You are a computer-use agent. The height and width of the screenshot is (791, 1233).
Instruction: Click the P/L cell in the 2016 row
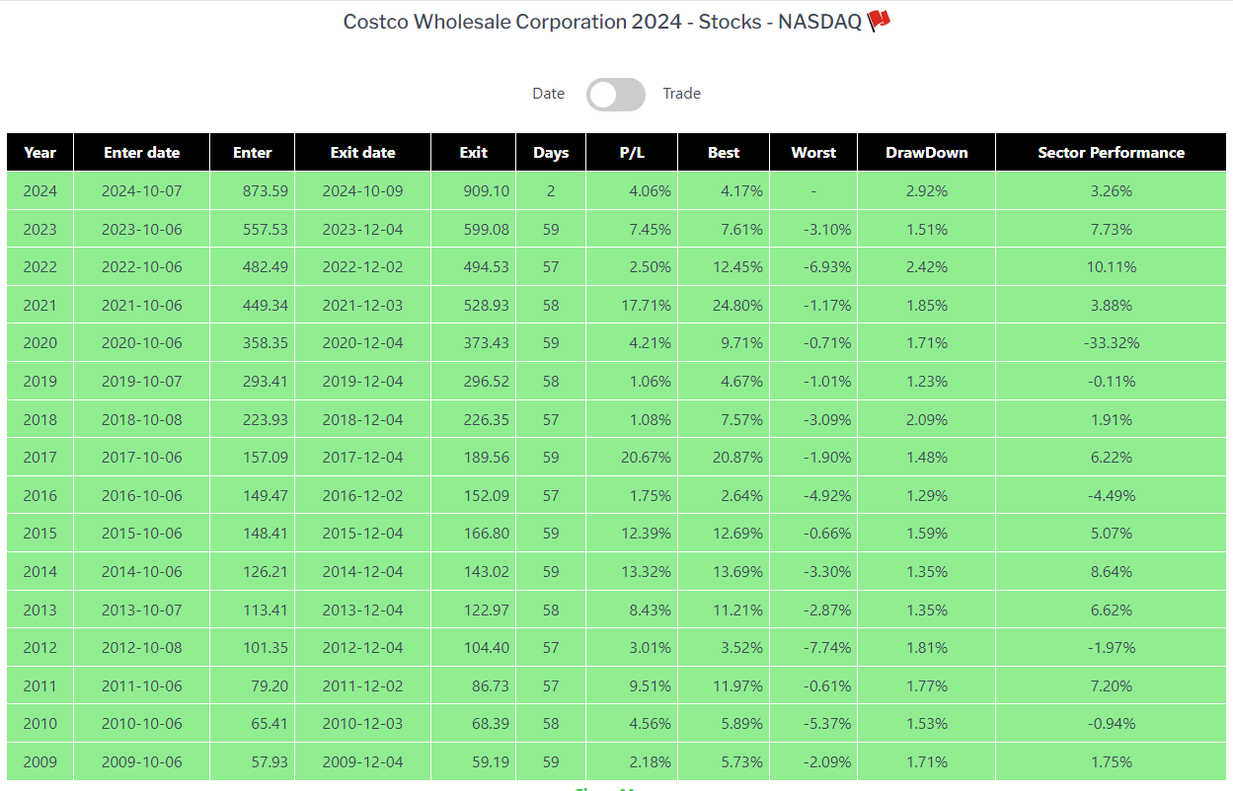click(632, 496)
